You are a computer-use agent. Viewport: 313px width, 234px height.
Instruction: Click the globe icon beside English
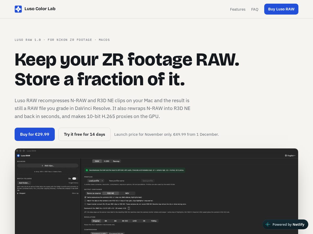point(286,155)
